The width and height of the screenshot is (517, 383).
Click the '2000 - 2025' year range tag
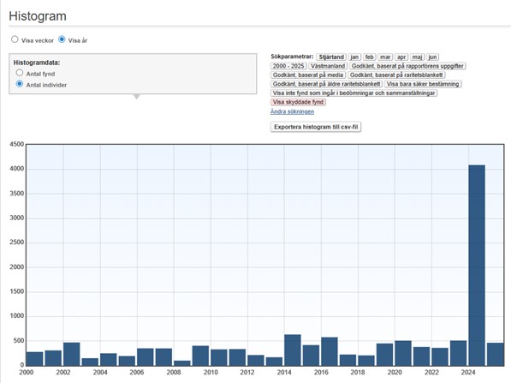click(x=288, y=66)
